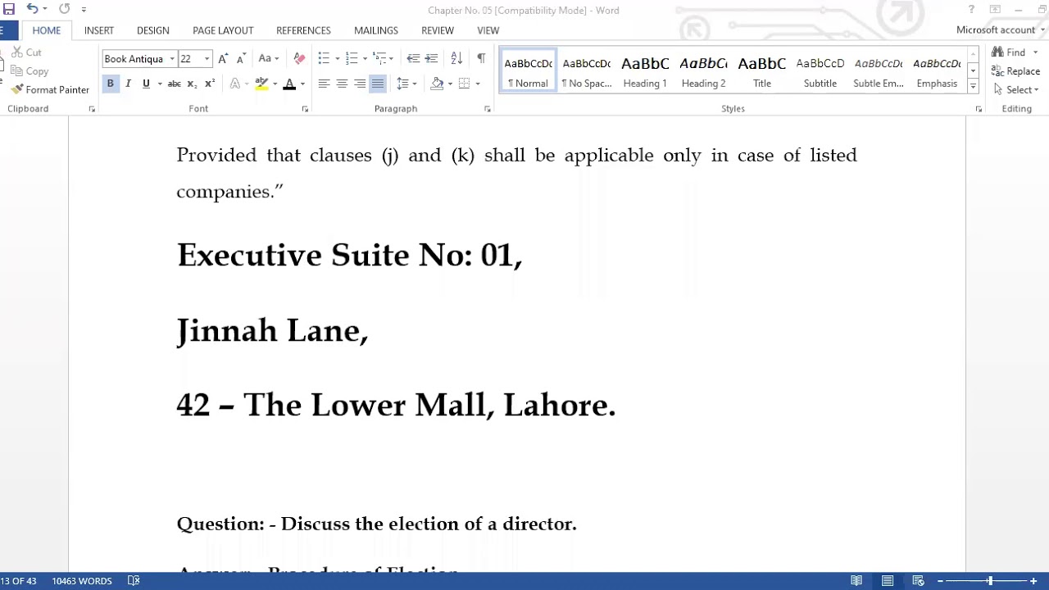This screenshot has width=1049, height=590.
Task: Toggle Italic formatting
Action: (x=128, y=84)
